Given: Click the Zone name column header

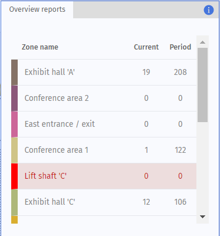Looking at the screenshot, I should pyautogui.click(x=40, y=47).
